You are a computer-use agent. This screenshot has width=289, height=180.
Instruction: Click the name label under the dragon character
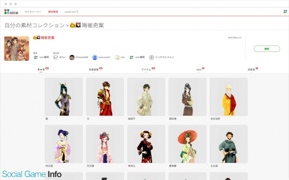(47, 119)
